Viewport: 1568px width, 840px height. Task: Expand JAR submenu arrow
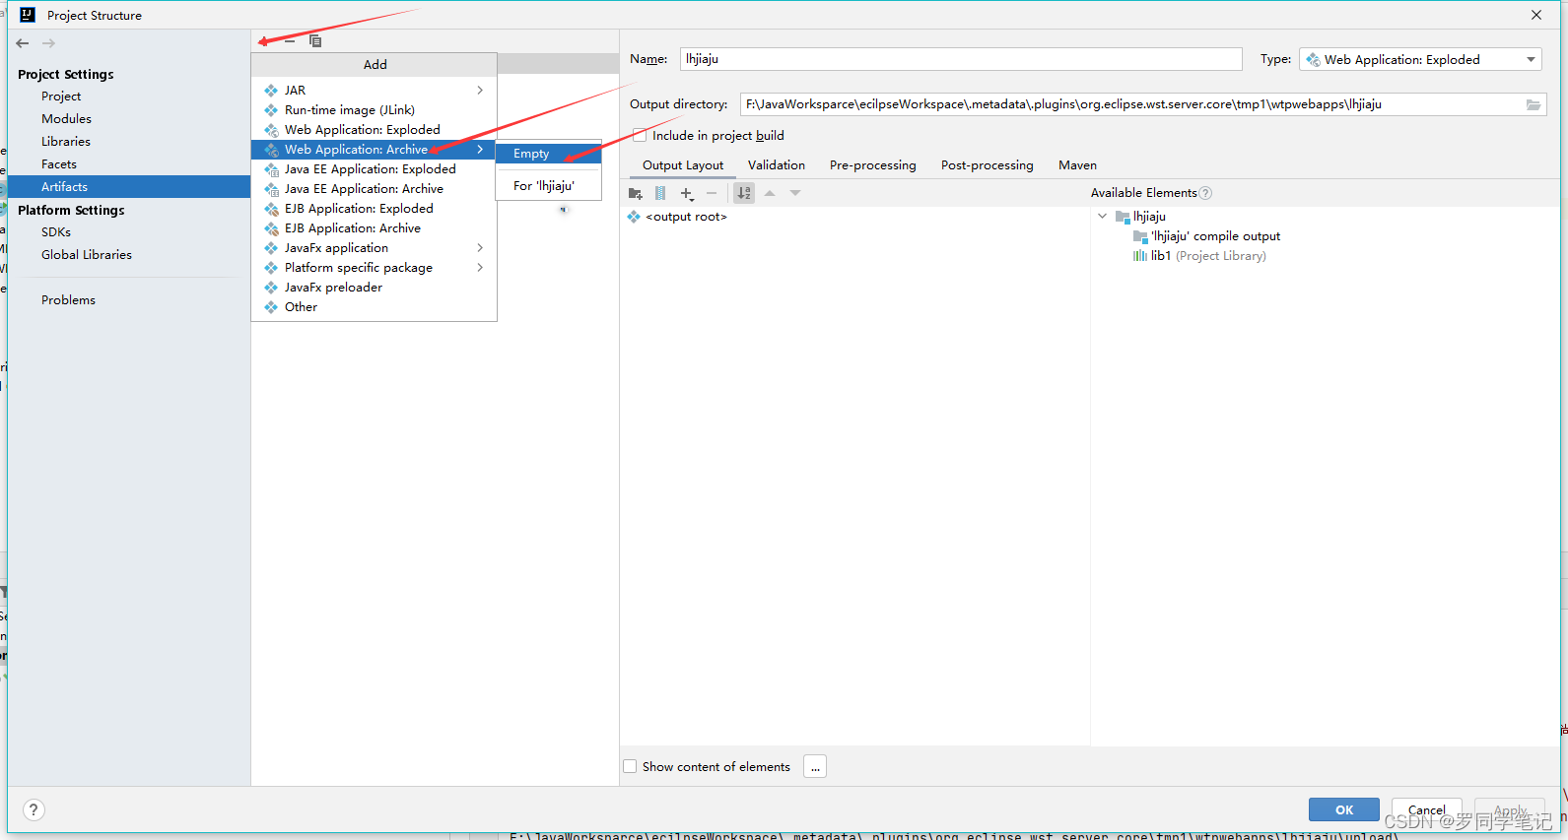point(480,91)
